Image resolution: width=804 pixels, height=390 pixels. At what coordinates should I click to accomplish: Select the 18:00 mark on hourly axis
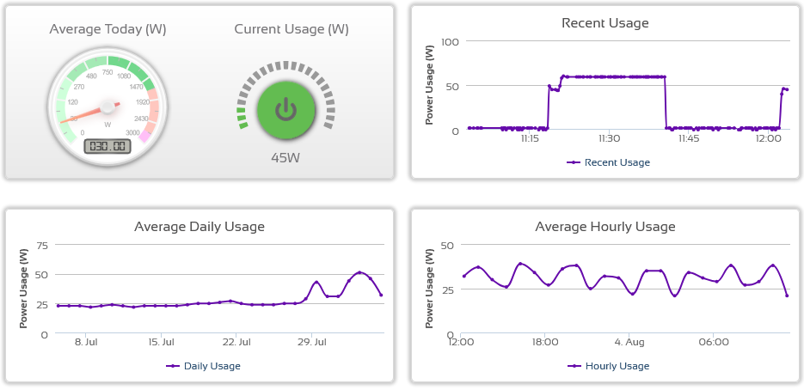pos(545,342)
